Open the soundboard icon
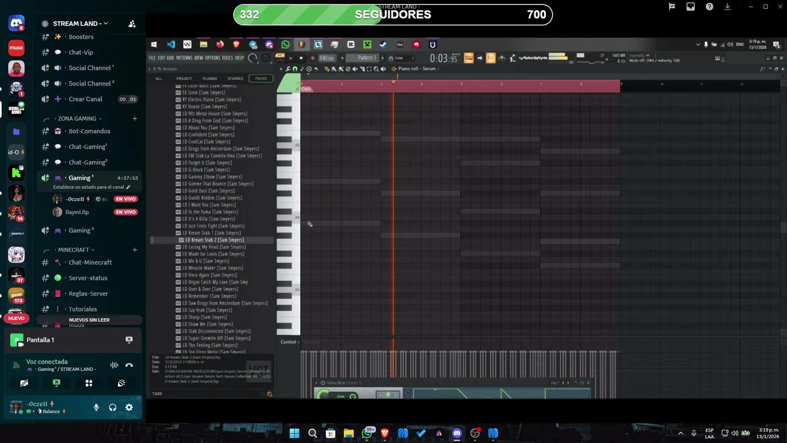 pyautogui.click(x=121, y=383)
